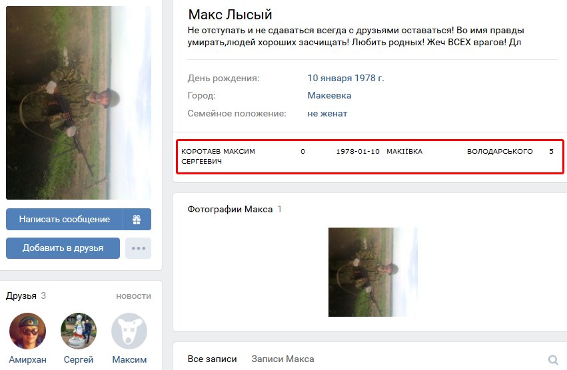Send a gift using the gift icon
The height and width of the screenshot is (370, 567).
click(x=137, y=220)
